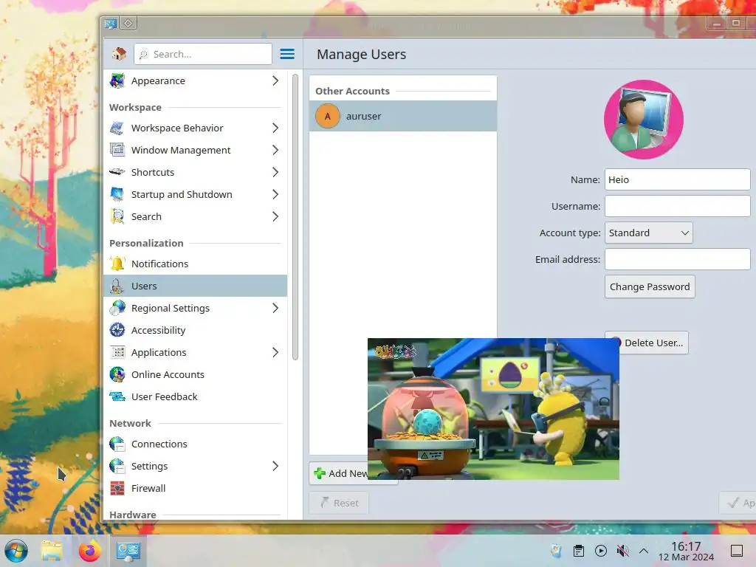The height and width of the screenshot is (567, 756).
Task: Click the muted volume tray icon
Action: pyautogui.click(x=622, y=551)
